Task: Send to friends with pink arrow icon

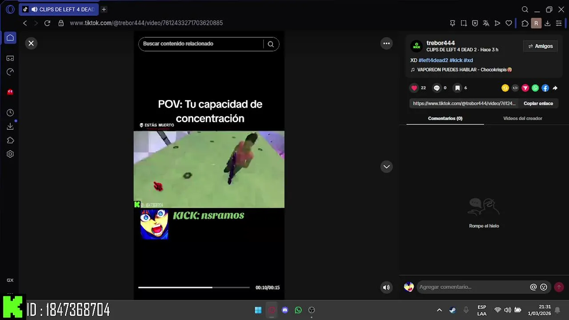Action: 525,88
